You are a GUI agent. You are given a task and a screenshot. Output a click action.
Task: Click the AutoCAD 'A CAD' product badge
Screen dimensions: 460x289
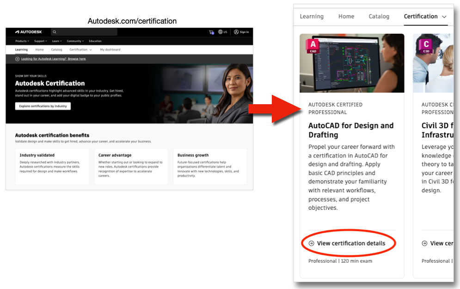pos(313,46)
